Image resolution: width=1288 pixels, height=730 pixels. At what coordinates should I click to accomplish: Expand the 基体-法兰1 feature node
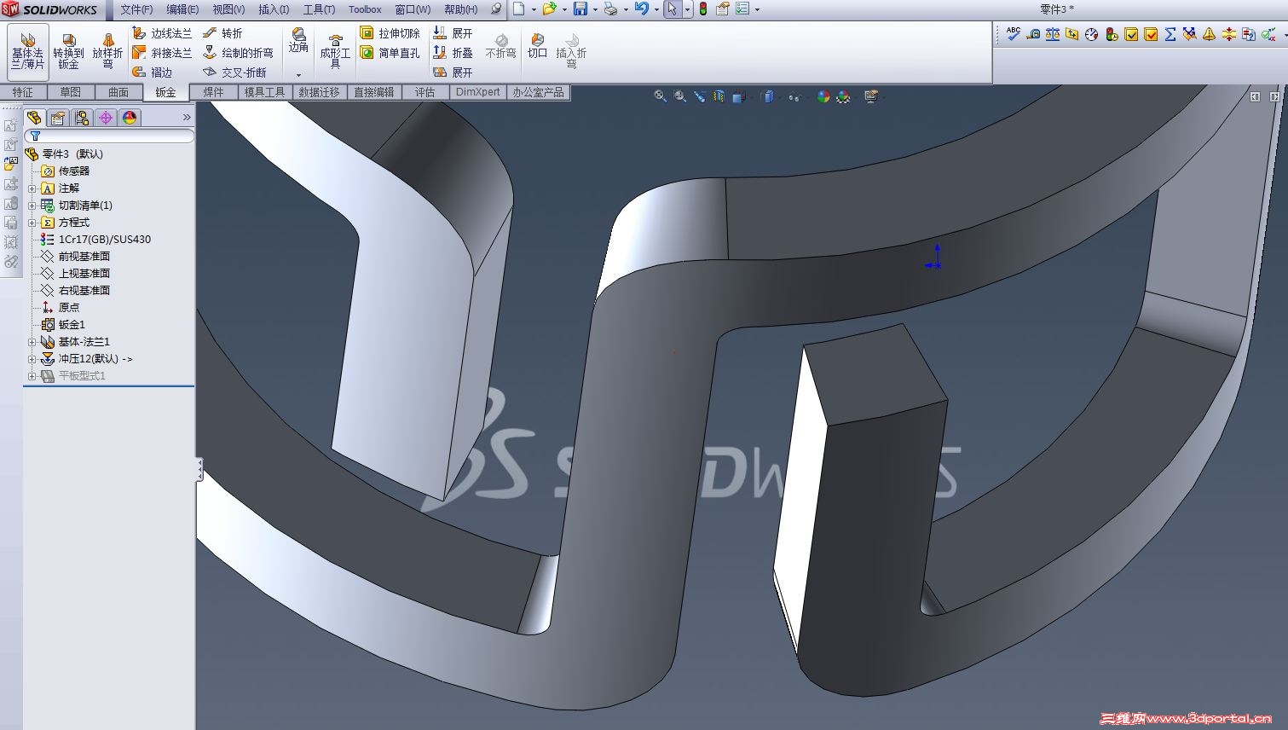pyautogui.click(x=32, y=342)
